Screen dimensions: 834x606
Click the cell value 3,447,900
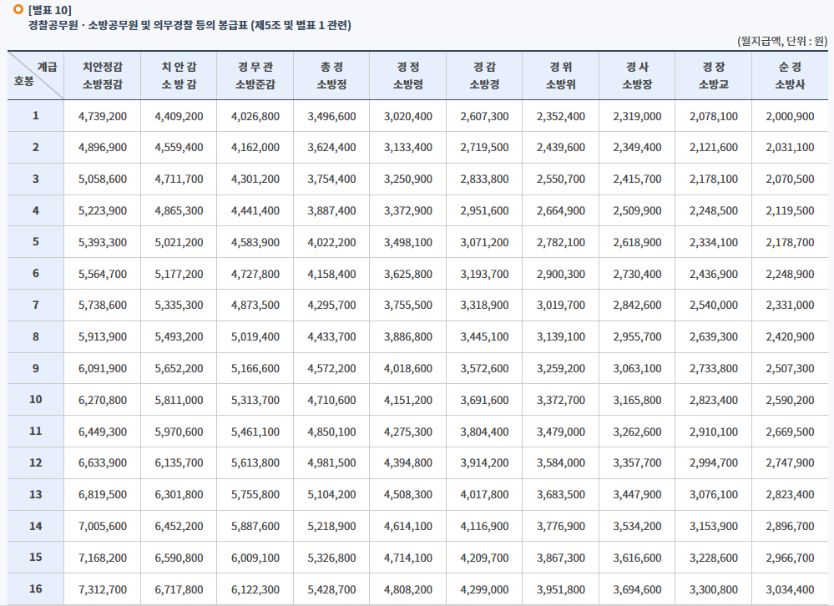click(637, 494)
